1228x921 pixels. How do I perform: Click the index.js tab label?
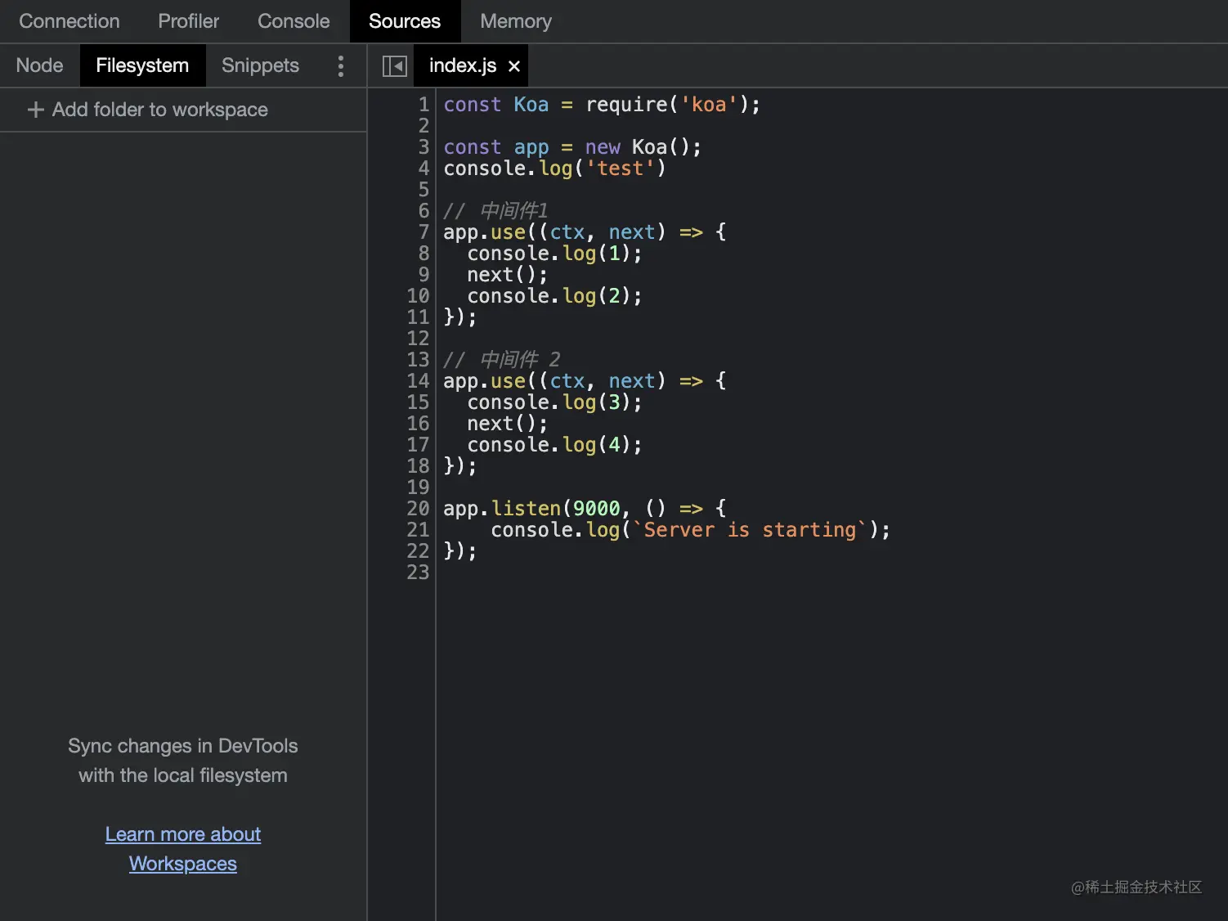click(x=462, y=65)
